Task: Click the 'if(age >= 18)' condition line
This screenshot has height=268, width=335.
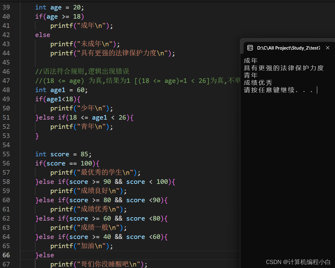Action: point(59,17)
